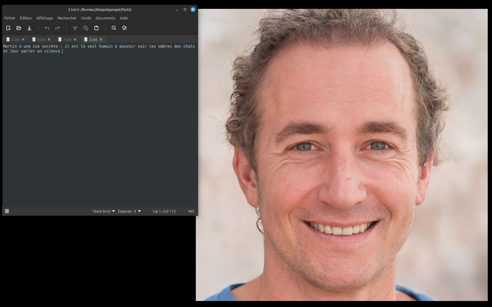Open the Affichage menu
492x307 pixels.
(44, 18)
